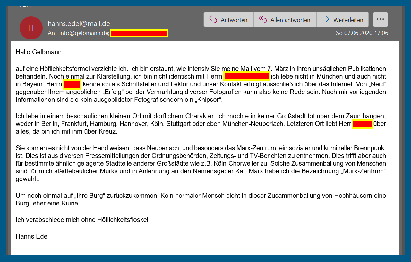
Task: Click sender address hanns.edel@mail.de
Action: (79, 24)
